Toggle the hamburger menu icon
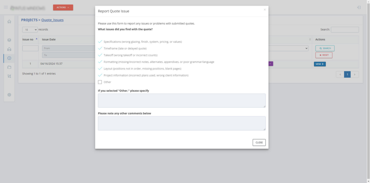Screen dimensions: 370x183 click(6, 7)
